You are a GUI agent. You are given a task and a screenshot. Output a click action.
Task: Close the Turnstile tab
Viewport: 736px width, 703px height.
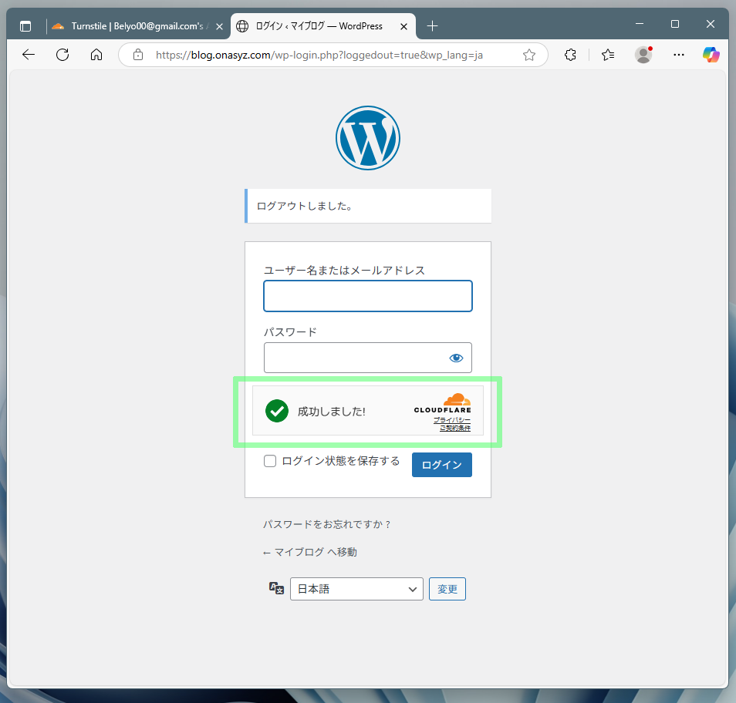point(219,27)
